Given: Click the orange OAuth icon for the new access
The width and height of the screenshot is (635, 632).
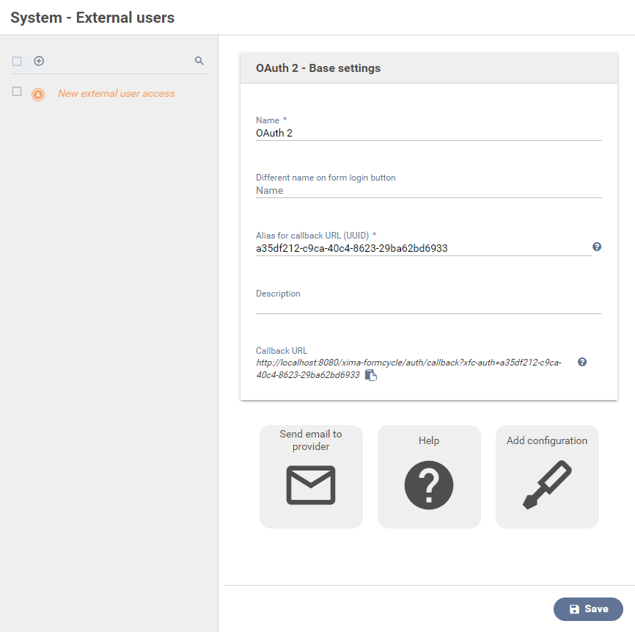Looking at the screenshot, I should [x=38, y=95].
